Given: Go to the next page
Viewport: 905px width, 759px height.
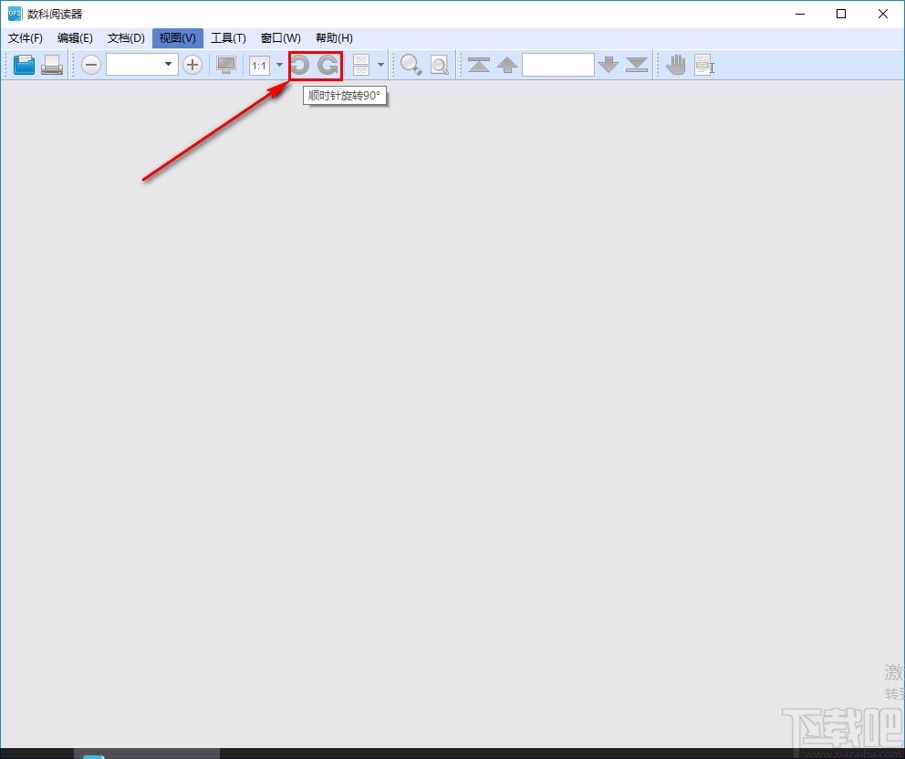Looking at the screenshot, I should pos(609,65).
